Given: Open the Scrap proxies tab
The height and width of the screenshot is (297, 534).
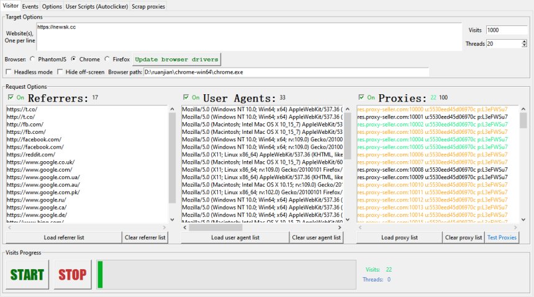Looking at the screenshot, I should tap(148, 6).
